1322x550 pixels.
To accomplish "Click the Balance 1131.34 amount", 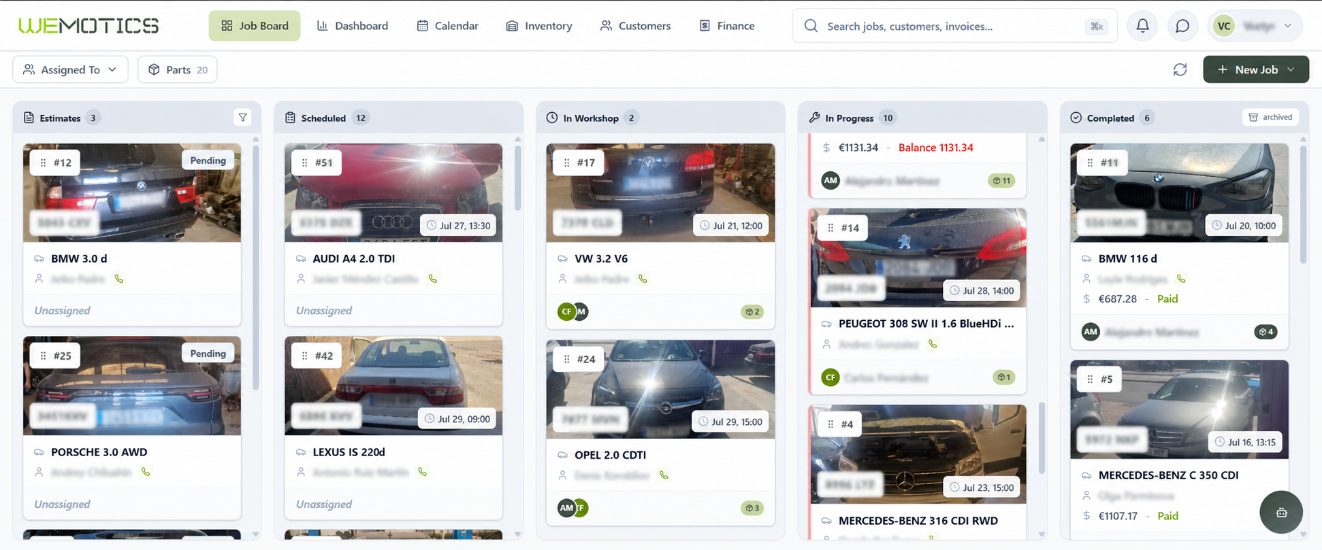I will 935,148.
